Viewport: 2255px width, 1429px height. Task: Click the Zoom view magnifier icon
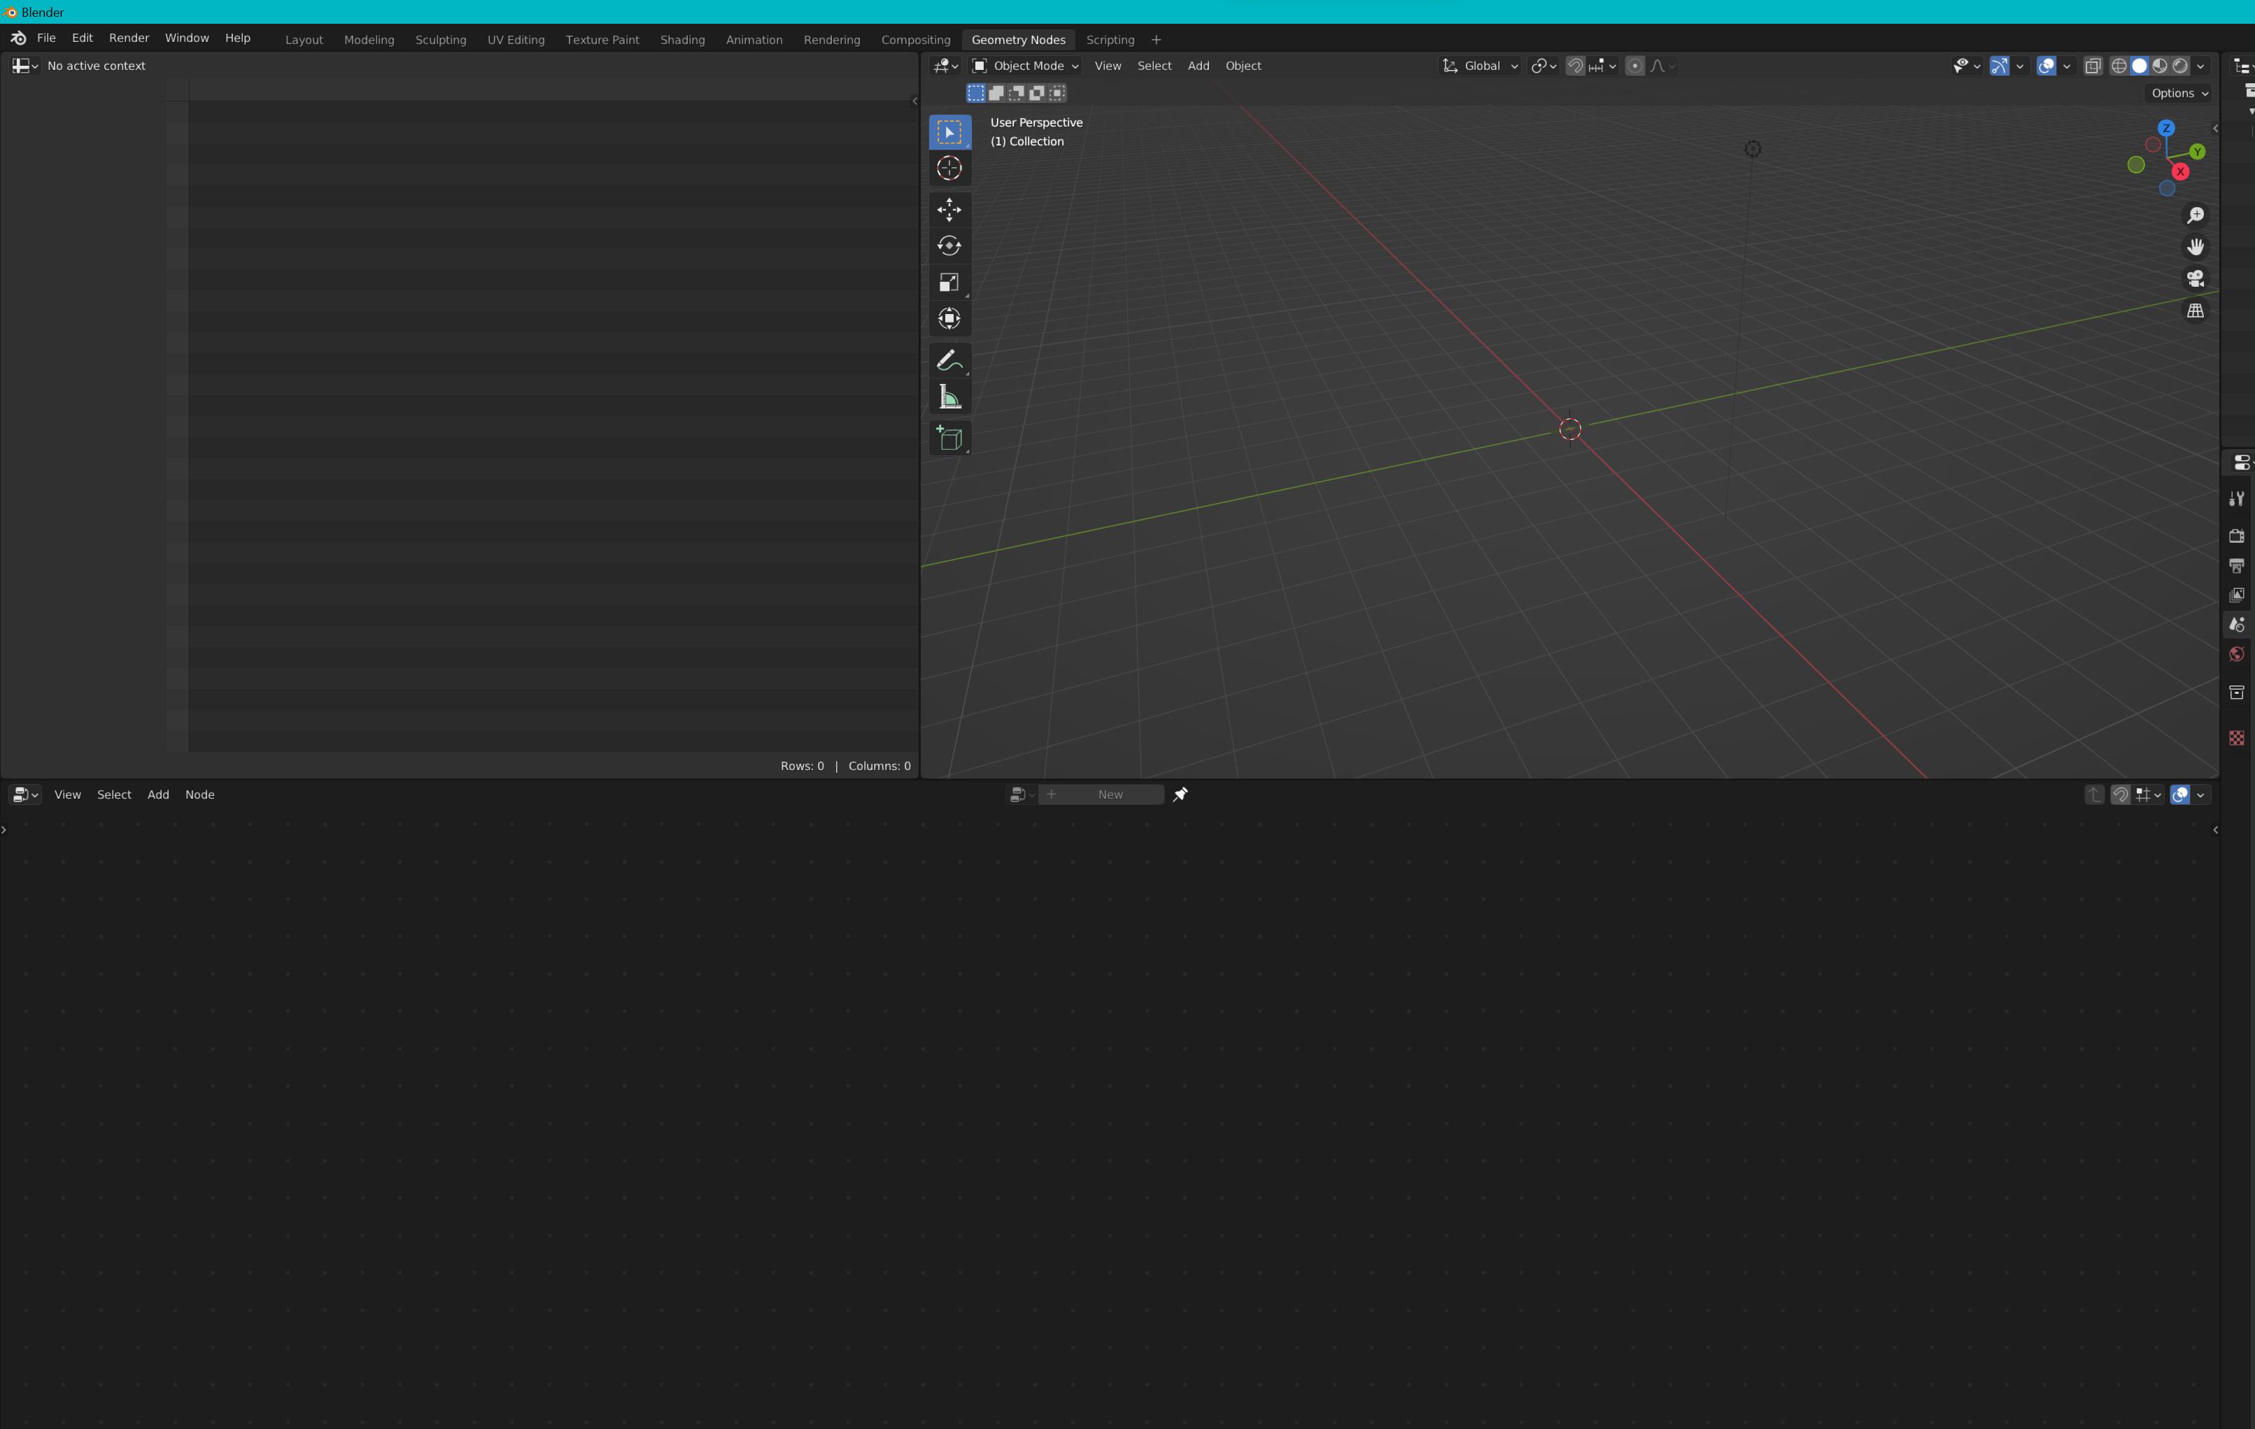point(2195,215)
